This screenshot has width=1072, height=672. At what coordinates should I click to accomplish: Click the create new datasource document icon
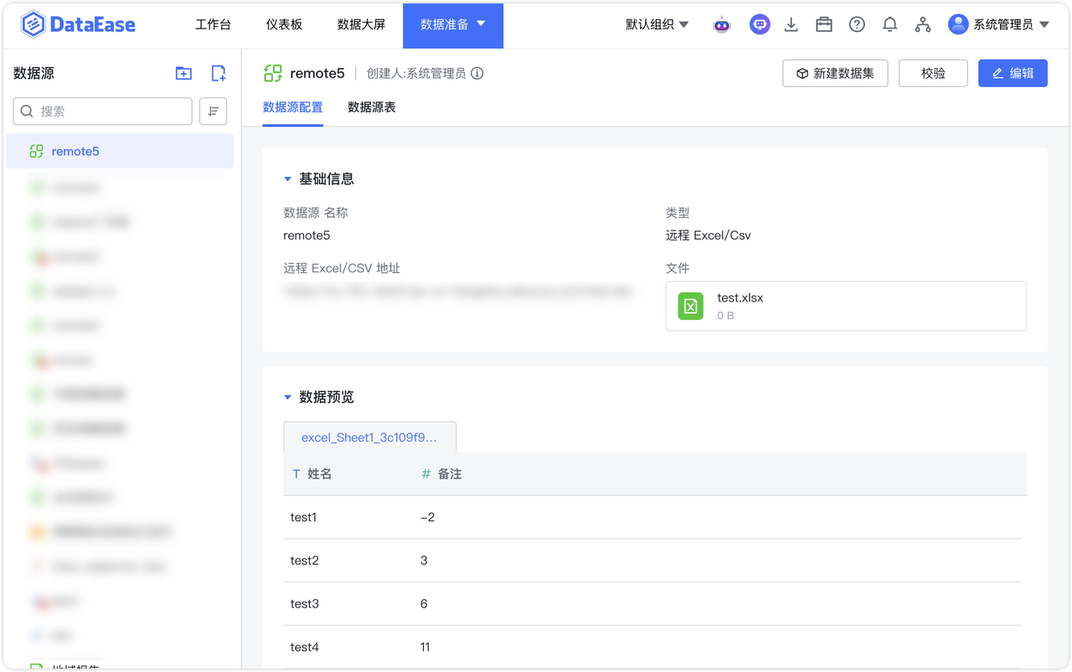(x=218, y=74)
